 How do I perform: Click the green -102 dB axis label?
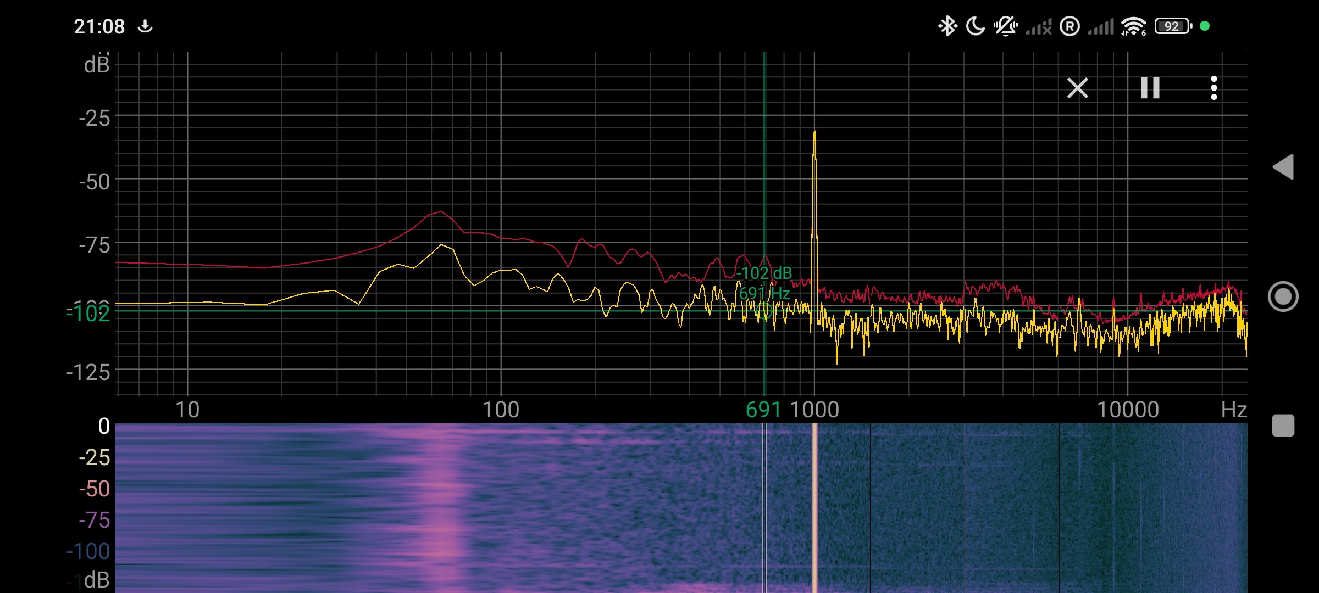(x=90, y=314)
